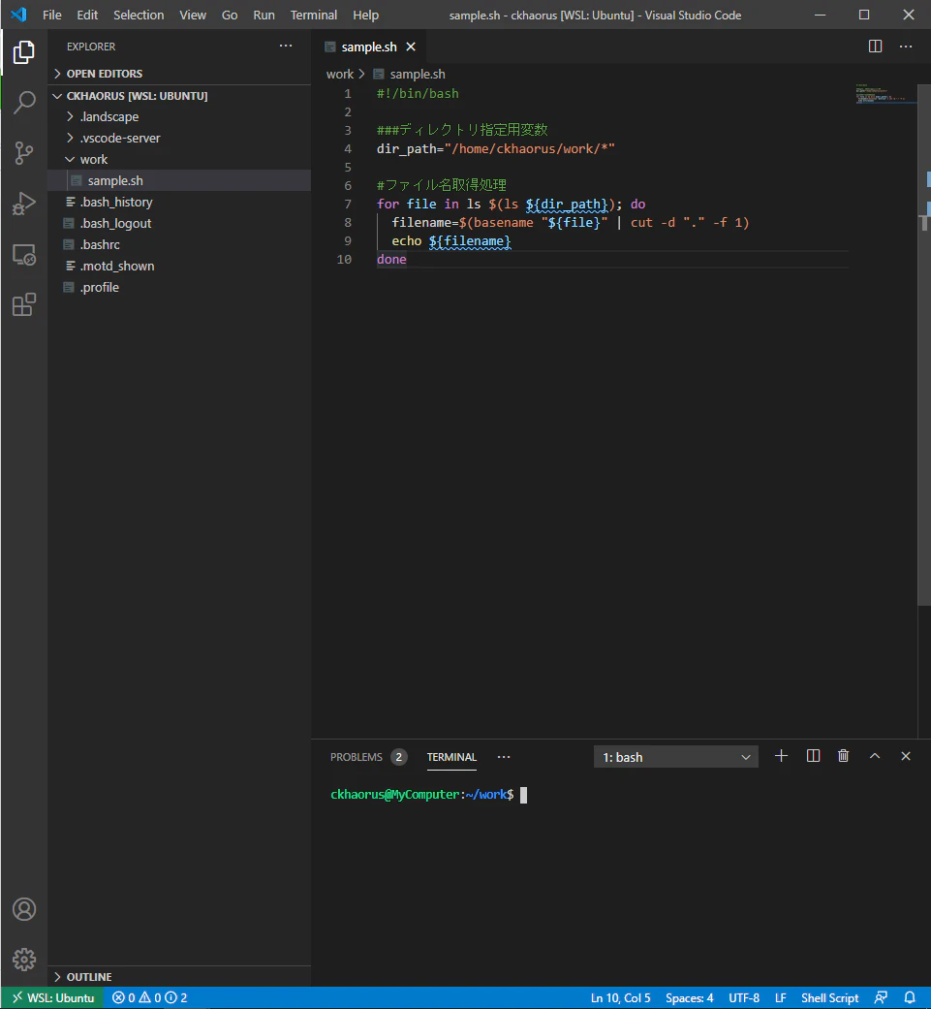Click the UTF-8 encoding selector

pos(744,998)
